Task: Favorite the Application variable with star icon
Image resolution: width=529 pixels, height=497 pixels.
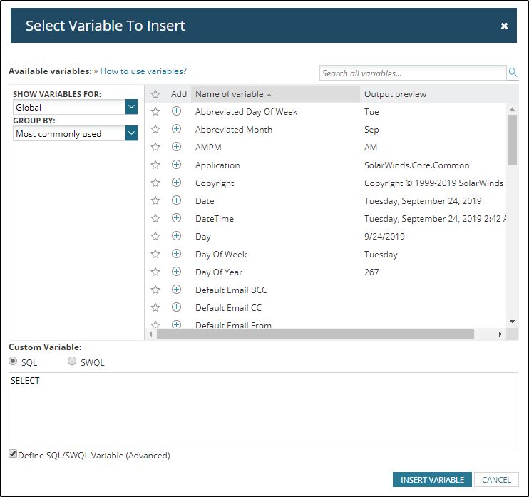Action: [155, 165]
